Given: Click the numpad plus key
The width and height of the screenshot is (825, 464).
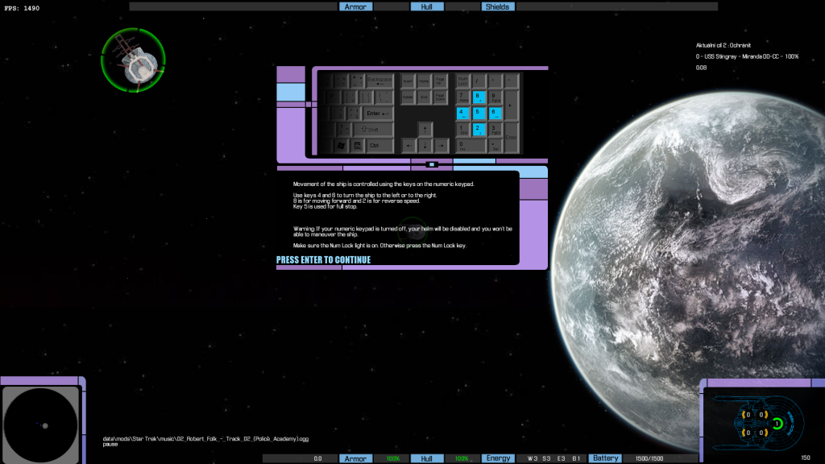Looking at the screenshot, I should (x=511, y=106).
